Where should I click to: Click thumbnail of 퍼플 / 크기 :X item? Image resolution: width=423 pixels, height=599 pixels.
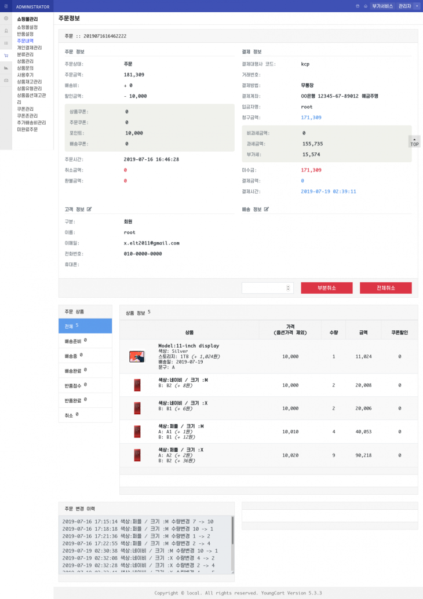(x=137, y=455)
